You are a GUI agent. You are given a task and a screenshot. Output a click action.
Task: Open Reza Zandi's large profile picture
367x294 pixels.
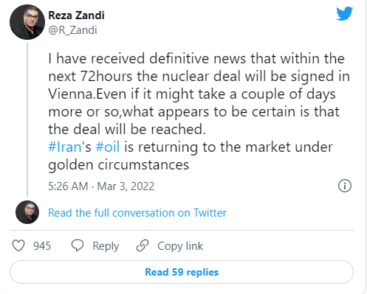click(27, 22)
